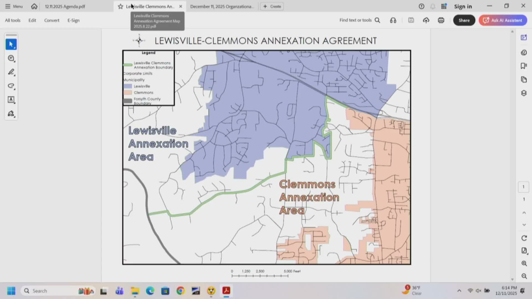532x299 pixels.
Task: Click the Share button
Action: tap(464, 20)
